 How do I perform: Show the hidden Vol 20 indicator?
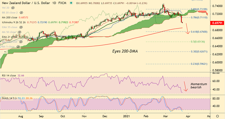[x=13, y=8]
